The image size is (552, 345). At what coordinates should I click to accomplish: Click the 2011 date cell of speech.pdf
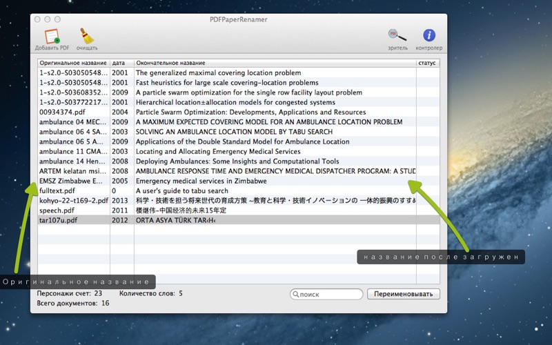(119, 211)
